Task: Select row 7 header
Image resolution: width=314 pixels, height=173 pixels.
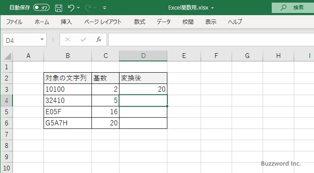Action: point(6,134)
